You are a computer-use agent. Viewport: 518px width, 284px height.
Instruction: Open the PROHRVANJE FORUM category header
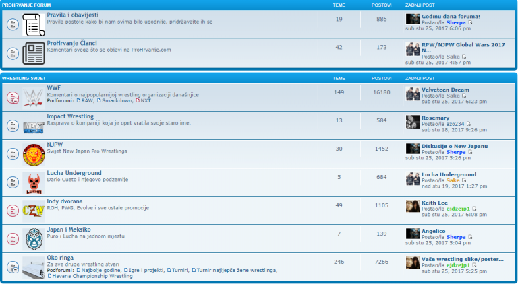tap(26, 5)
